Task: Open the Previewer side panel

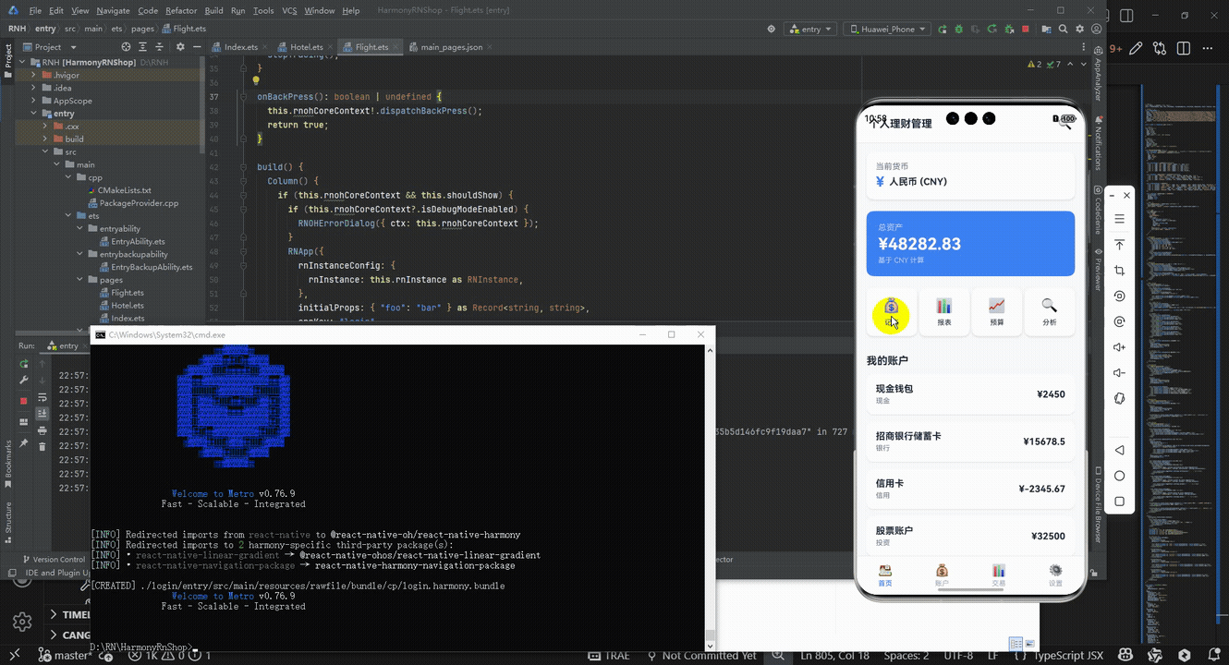Action: pyautogui.click(x=1098, y=268)
